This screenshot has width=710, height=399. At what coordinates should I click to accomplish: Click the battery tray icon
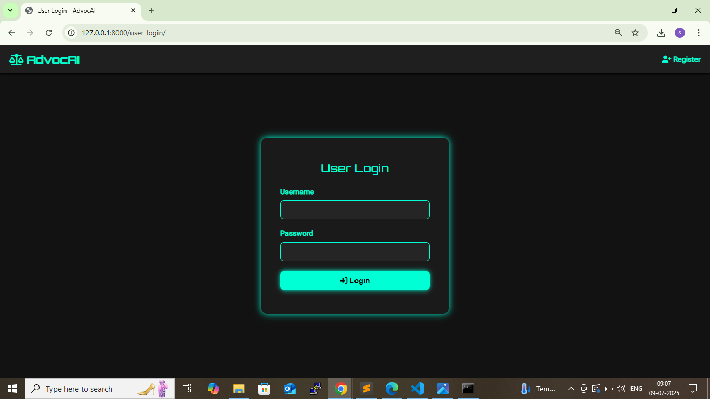(609, 389)
